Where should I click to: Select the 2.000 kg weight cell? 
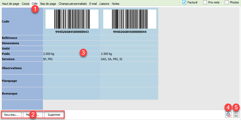coord(72,54)
